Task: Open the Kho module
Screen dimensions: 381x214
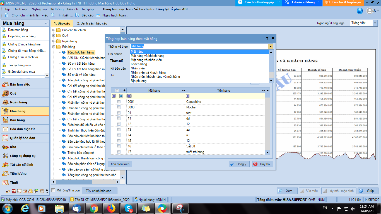Action: [25, 147]
